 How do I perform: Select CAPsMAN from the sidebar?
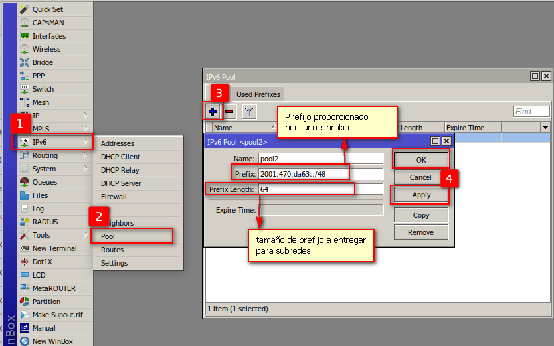click(x=48, y=23)
